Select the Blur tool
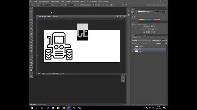Image resolution: width=197 pixels, height=110 pixels. point(31,45)
